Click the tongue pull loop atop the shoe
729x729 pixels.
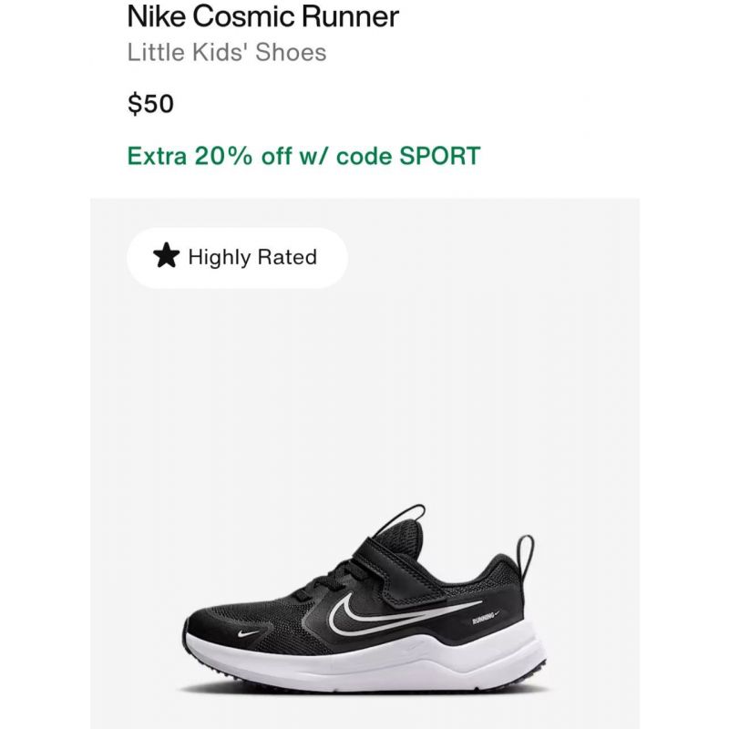coord(404,518)
